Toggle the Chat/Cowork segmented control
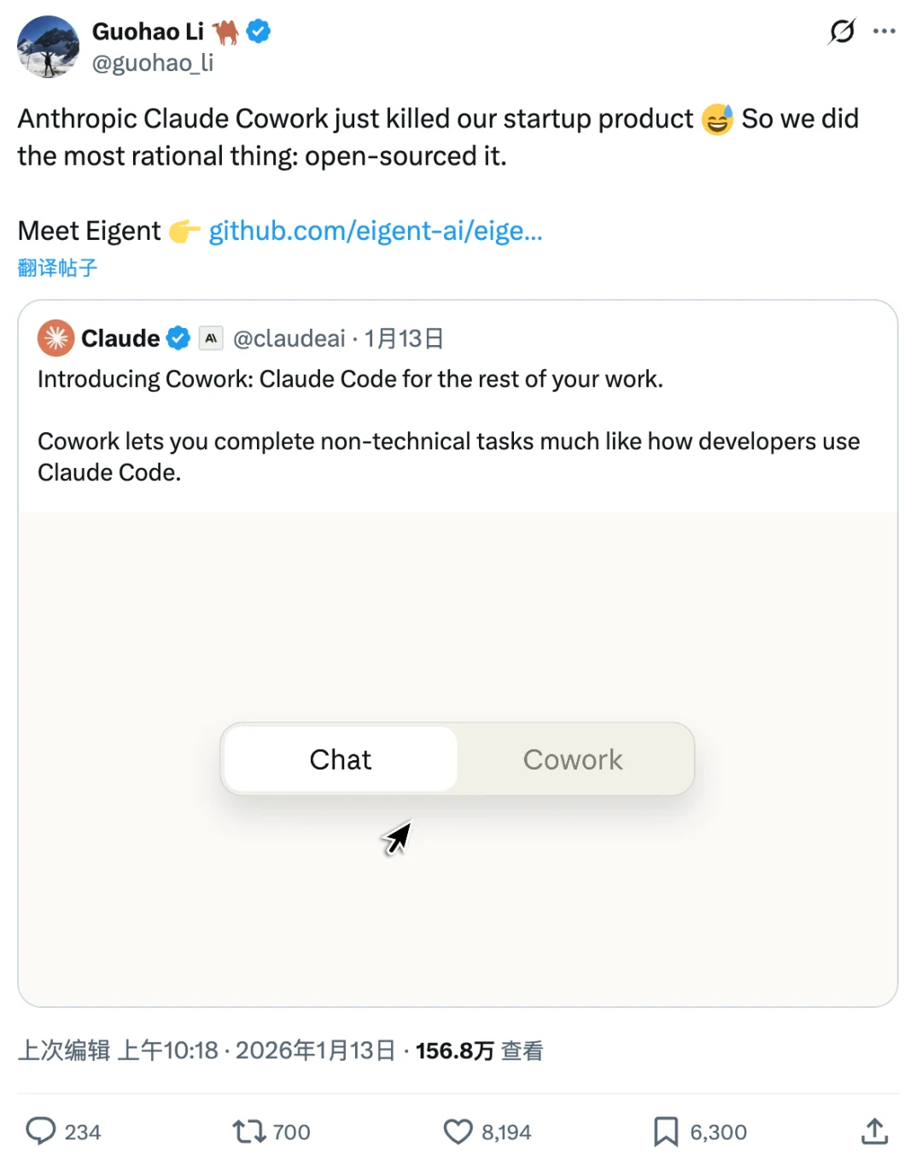This screenshot has width=922, height=1159. coord(458,759)
